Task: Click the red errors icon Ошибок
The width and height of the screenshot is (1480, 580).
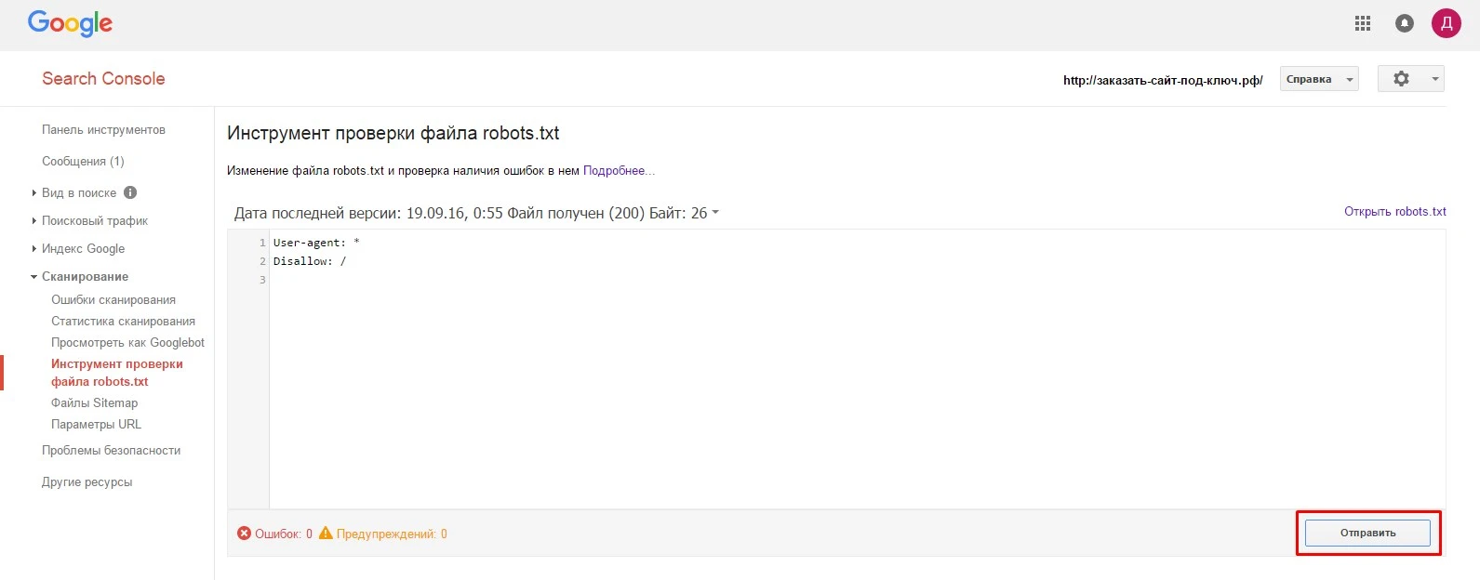Action: [x=244, y=534]
